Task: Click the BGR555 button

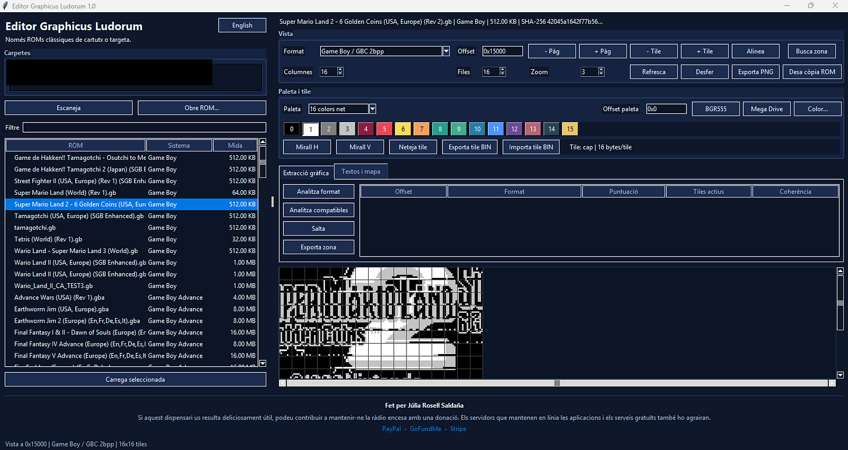Action: click(716, 109)
